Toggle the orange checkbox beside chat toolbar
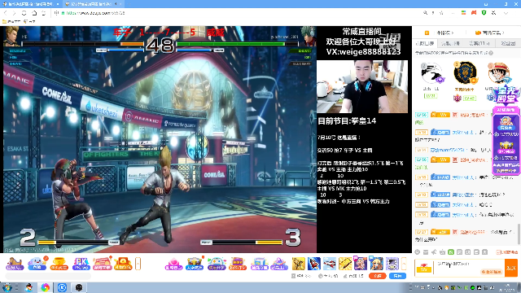Screen dimensions: 521x293 pos(498,252)
